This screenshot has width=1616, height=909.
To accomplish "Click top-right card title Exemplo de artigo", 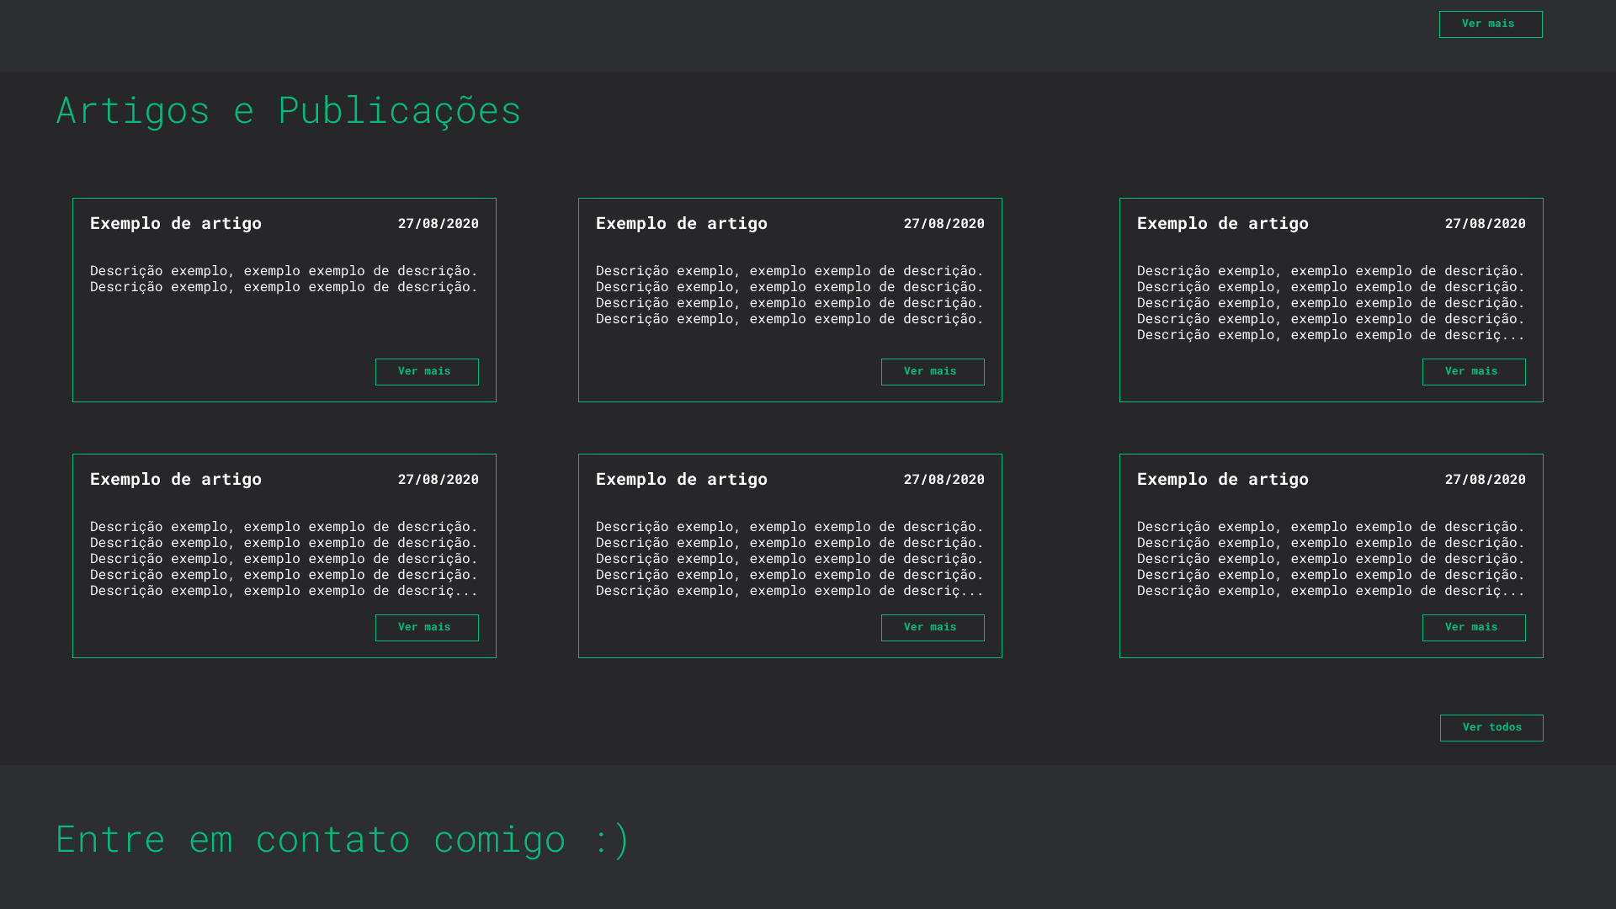I will (x=1223, y=223).
